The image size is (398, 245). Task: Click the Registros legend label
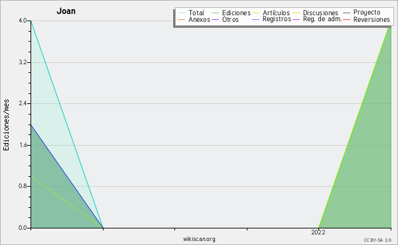click(x=277, y=19)
